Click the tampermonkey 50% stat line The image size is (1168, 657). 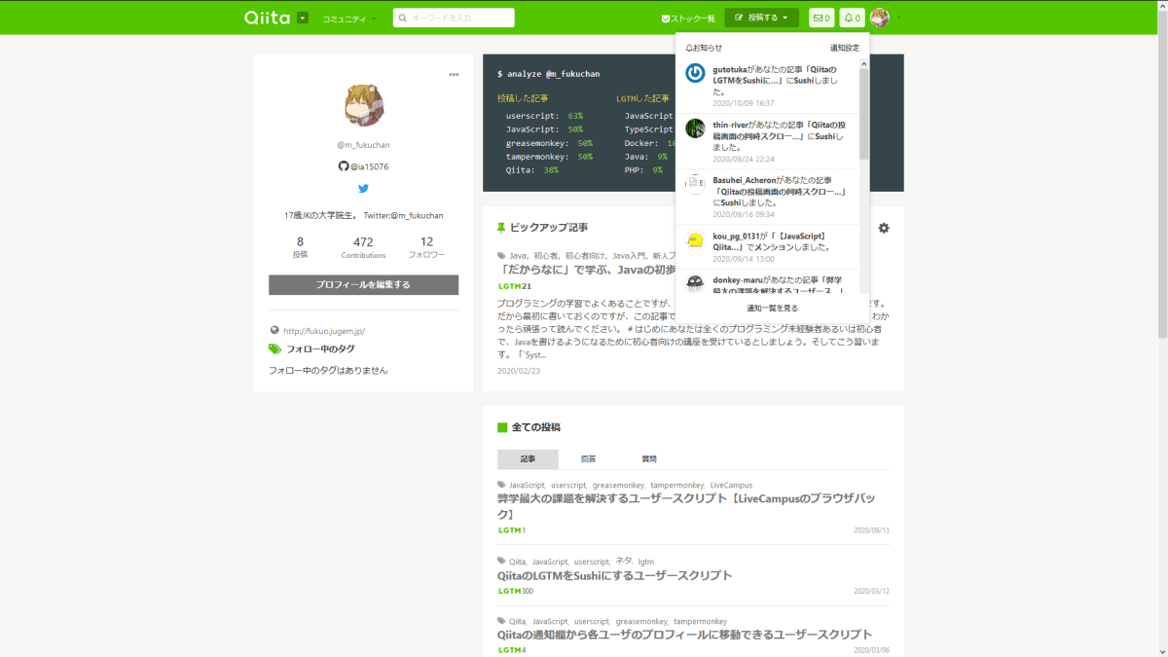point(549,157)
